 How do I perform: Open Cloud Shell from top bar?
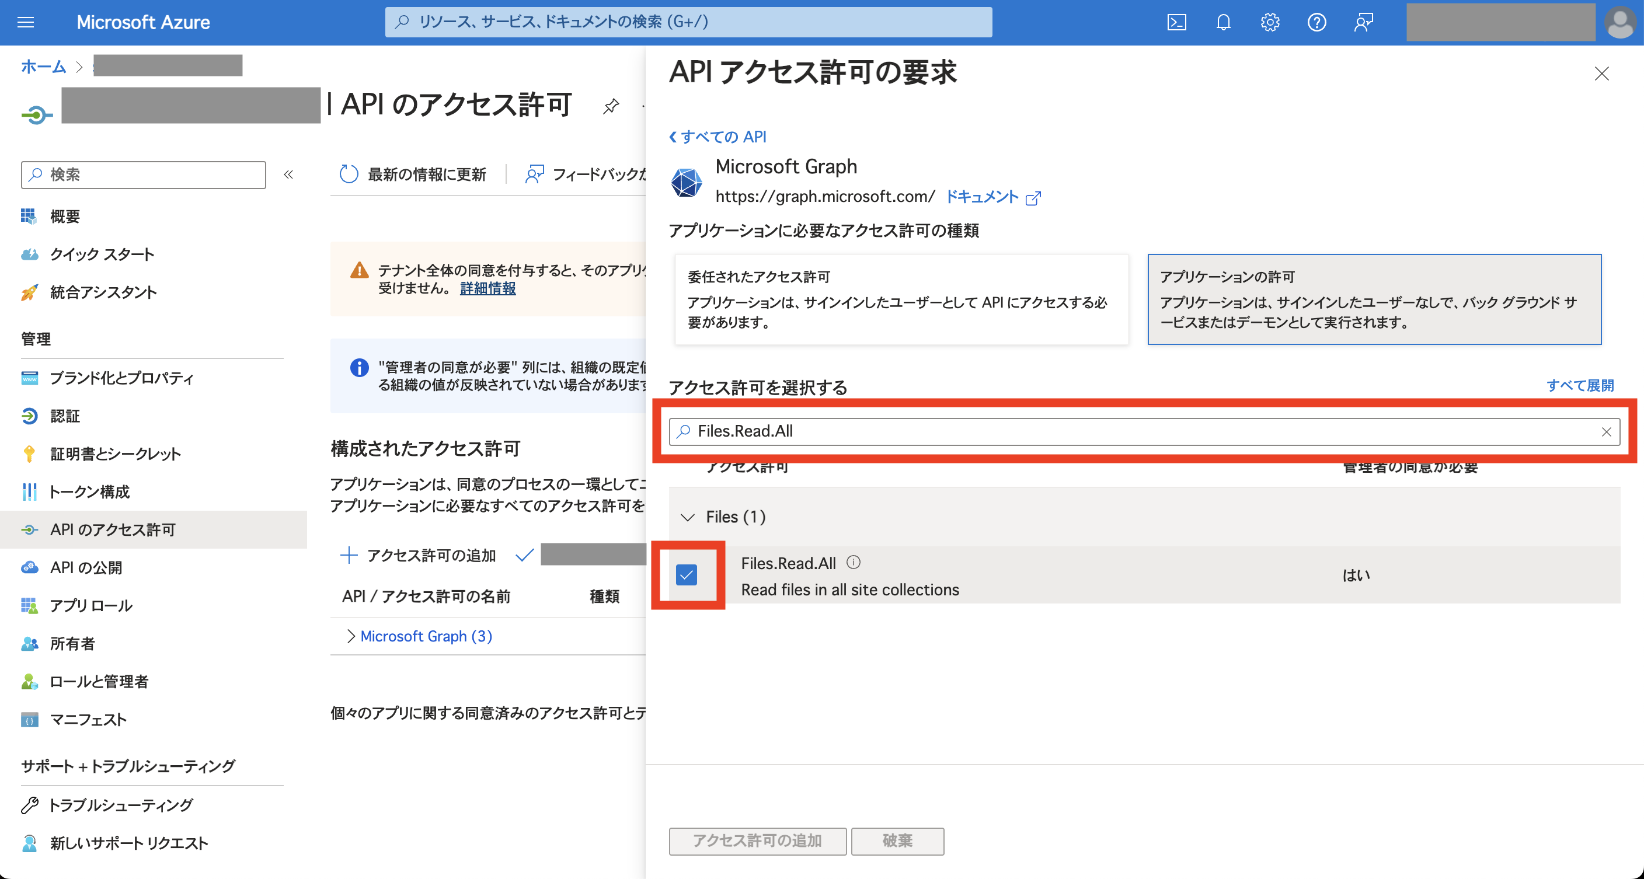click(1176, 22)
